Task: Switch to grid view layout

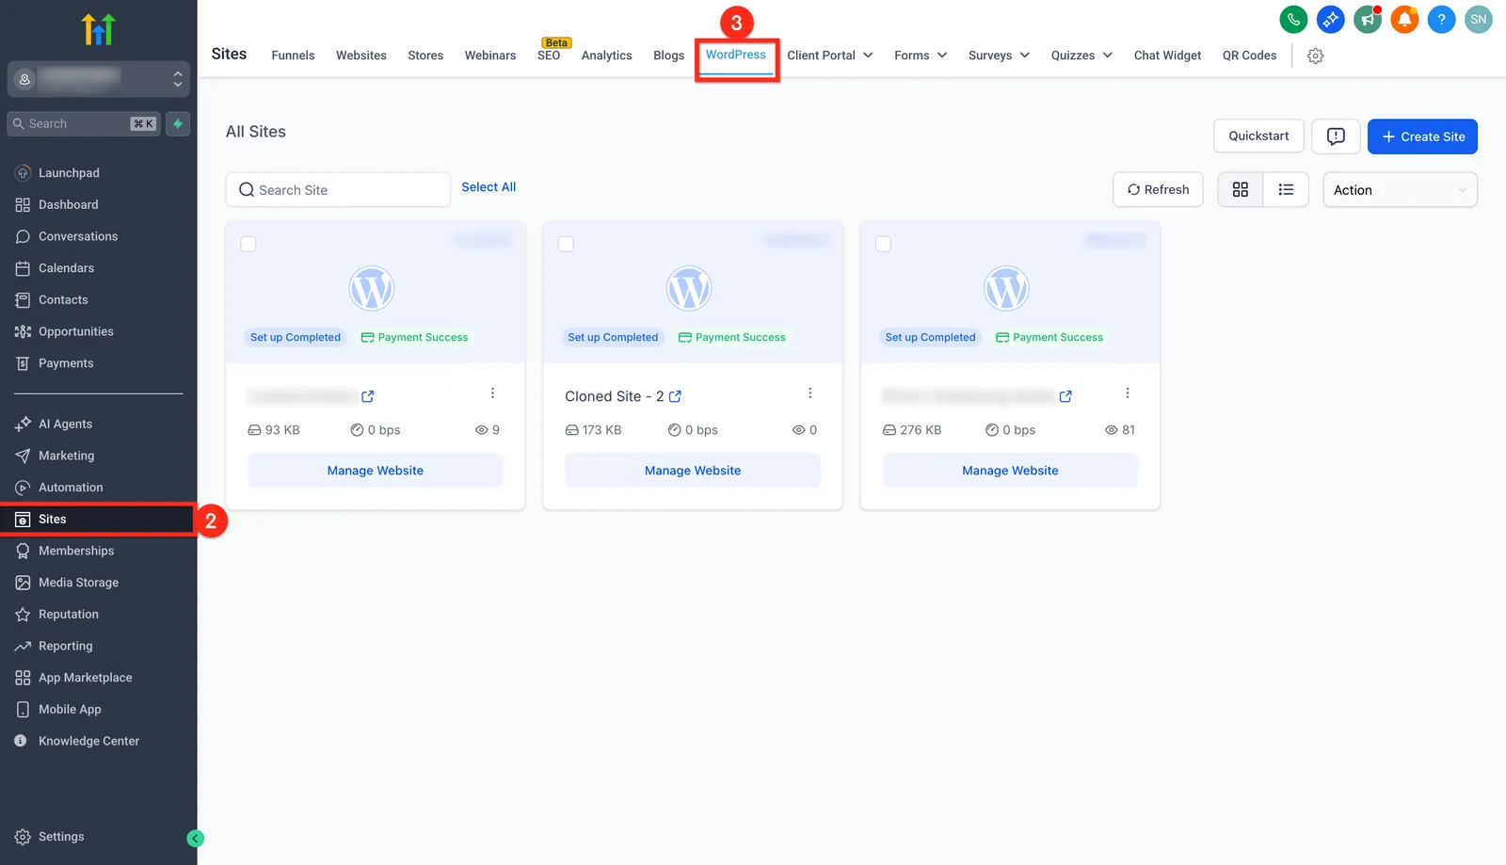Action: pos(1241,190)
